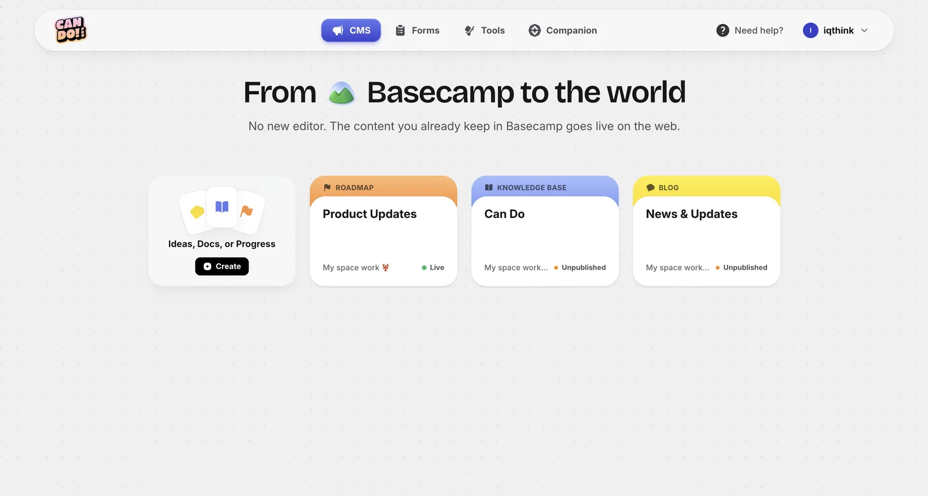This screenshot has height=496, width=928.
Task: Click the orange status dot on Can Do card
Action: [x=556, y=267]
